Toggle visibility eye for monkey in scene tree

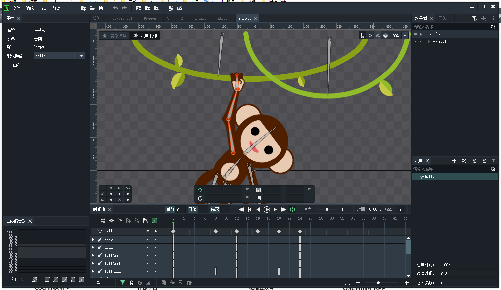[x=415, y=34]
